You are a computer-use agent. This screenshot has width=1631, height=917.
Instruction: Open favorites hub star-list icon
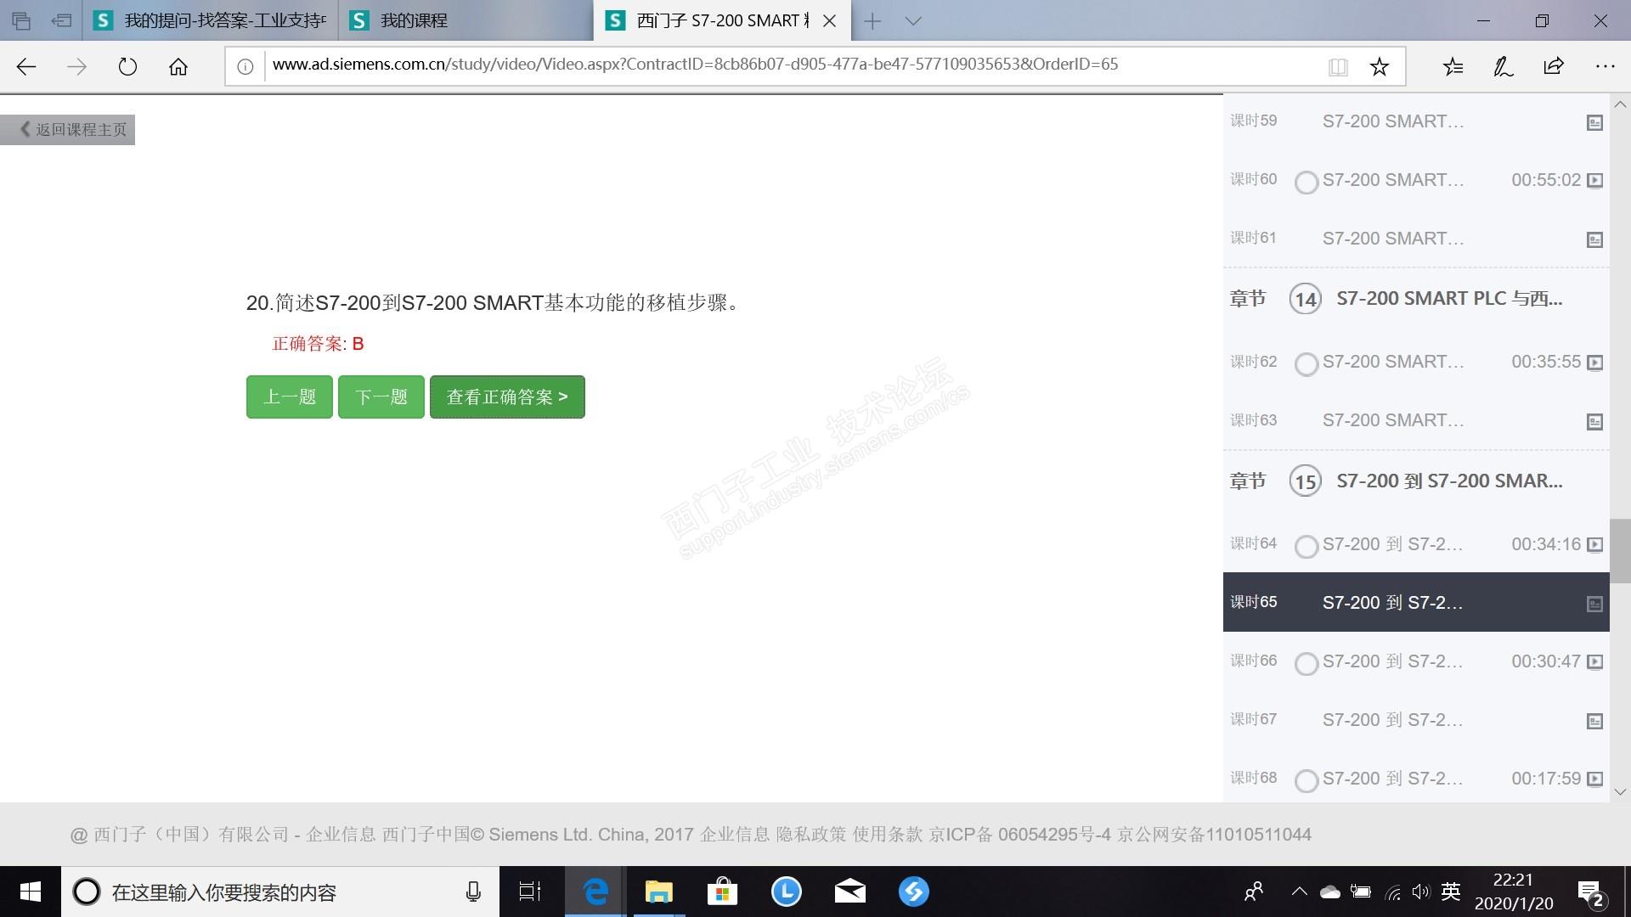click(1453, 66)
